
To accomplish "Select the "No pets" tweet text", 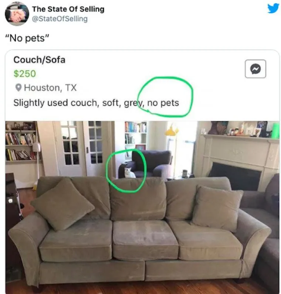I will coord(27,38).
